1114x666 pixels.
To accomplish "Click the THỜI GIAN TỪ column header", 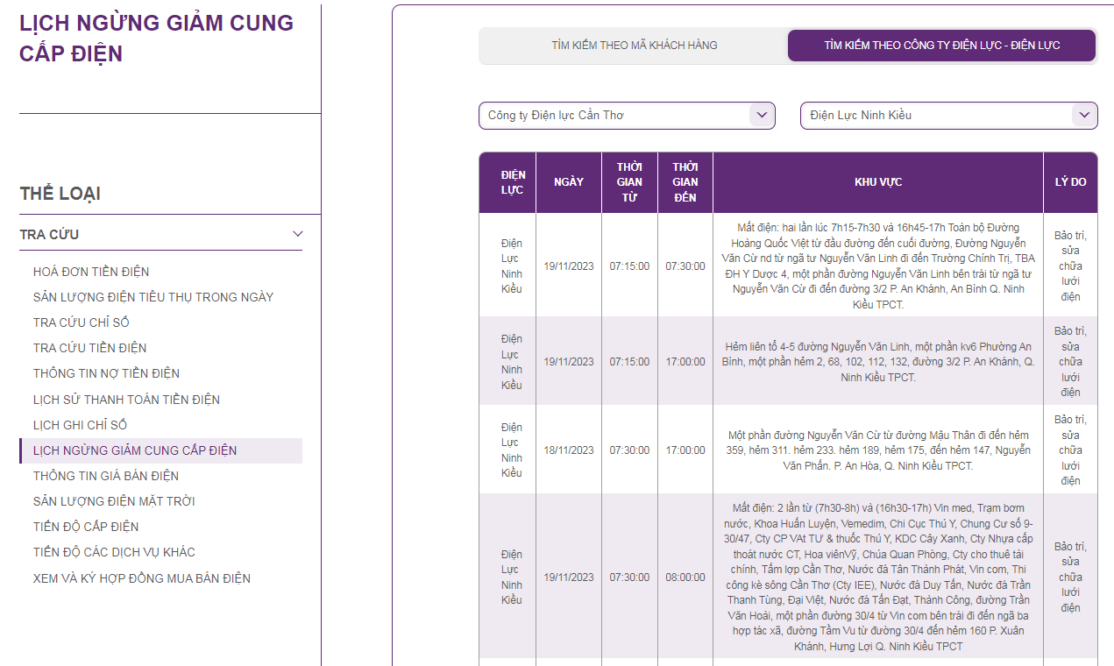I will pyautogui.click(x=629, y=182).
